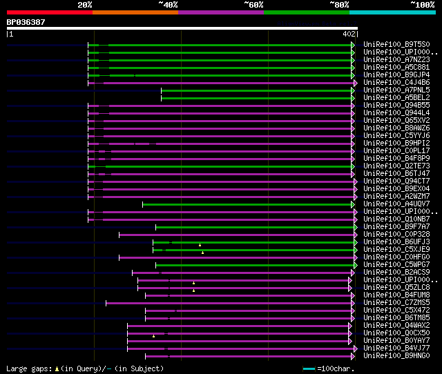The image size is (442, 374).
Task: Select the UniRef100_B9HPI2 label
Action: 396,144
